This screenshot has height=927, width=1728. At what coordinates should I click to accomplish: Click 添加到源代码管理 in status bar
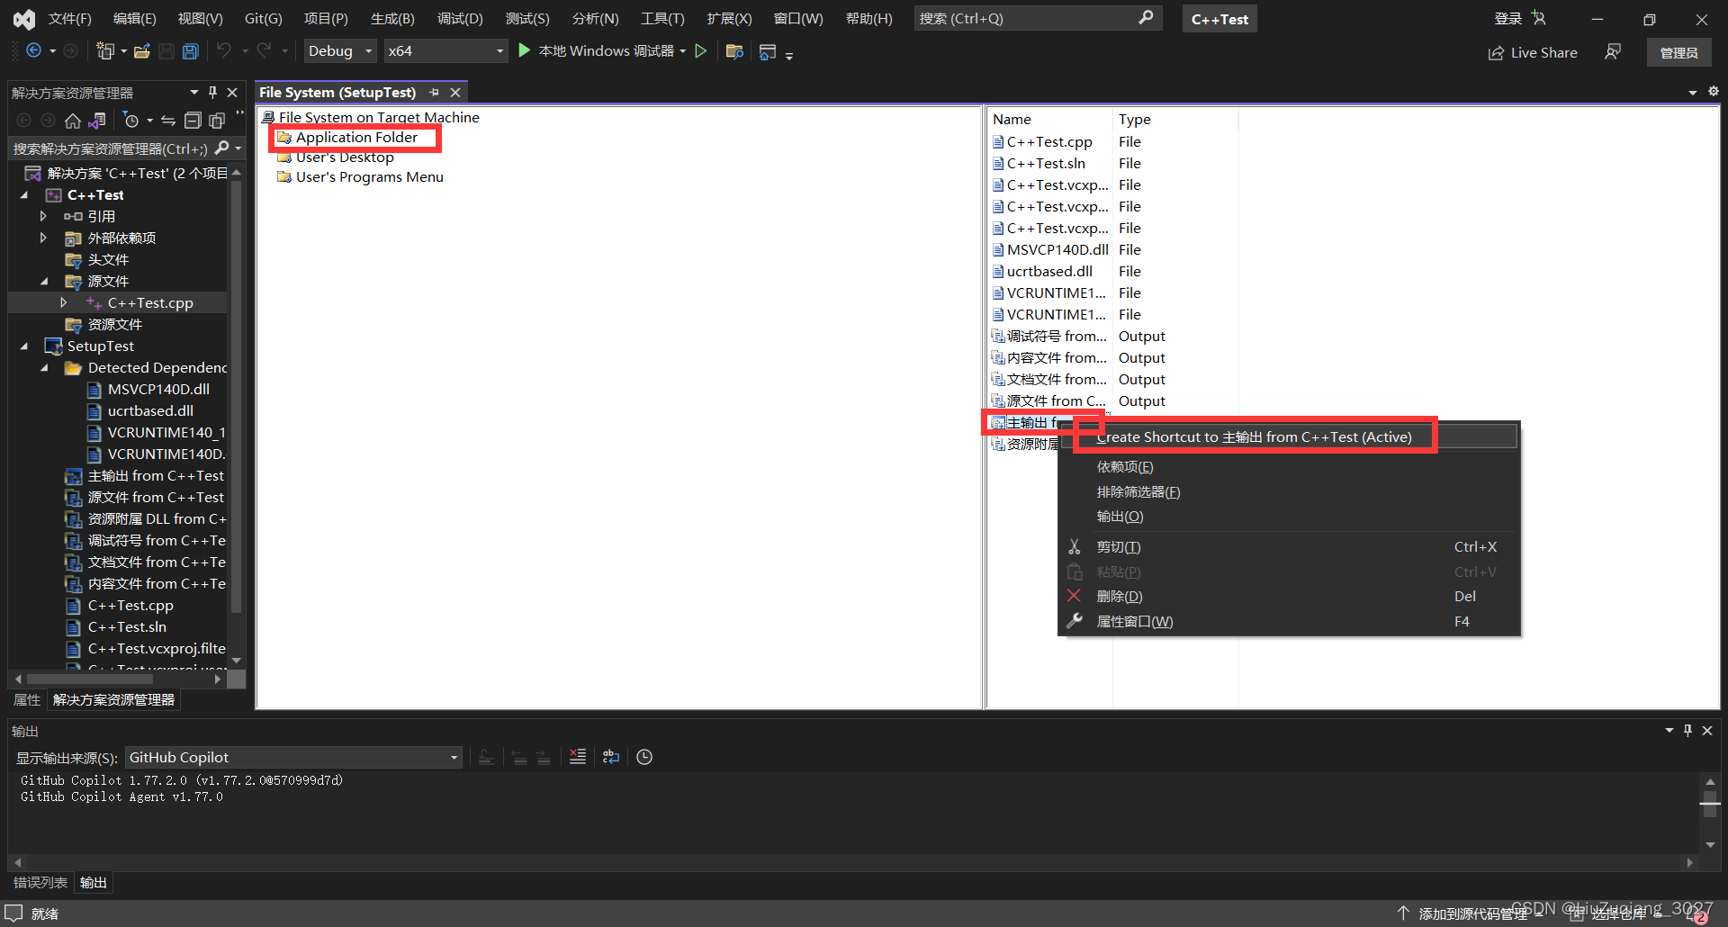1473,913
